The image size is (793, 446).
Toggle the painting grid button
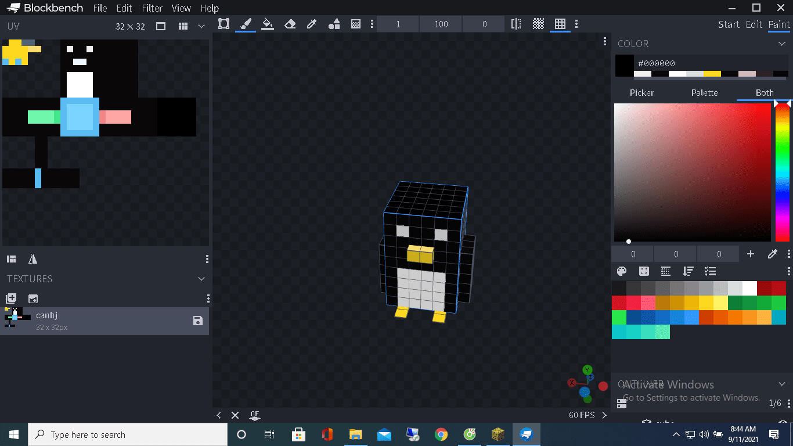[x=560, y=24]
